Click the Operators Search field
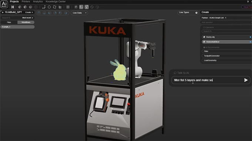The image size is (252, 141). [227, 31]
